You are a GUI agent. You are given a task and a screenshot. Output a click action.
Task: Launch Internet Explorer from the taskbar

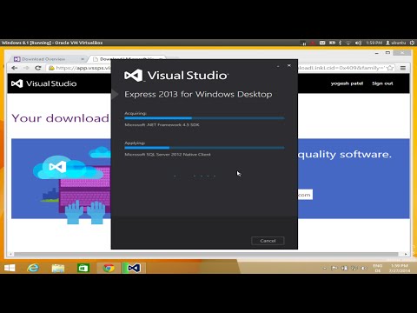point(33,268)
